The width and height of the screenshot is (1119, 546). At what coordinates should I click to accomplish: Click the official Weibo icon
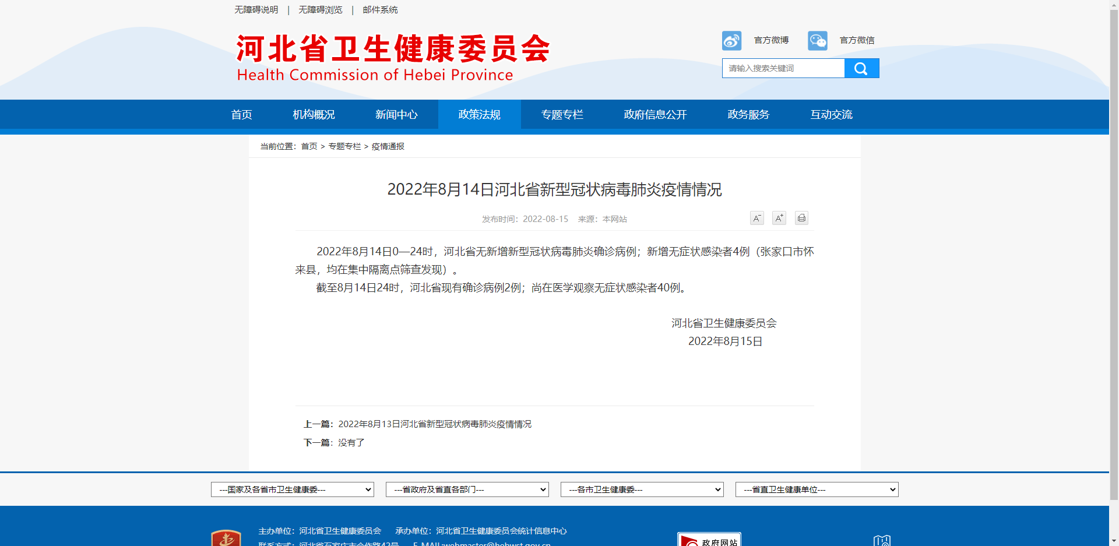pos(731,41)
